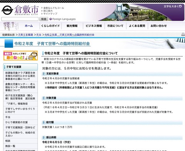Open くらしのガイド navigation tab

(x=50, y=26)
